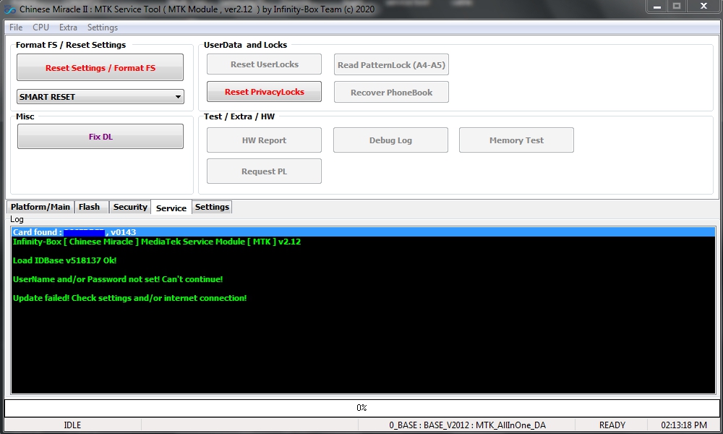Image resolution: width=723 pixels, height=434 pixels.
Task: Click the HW Report button
Action: pyautogui.click(x=264, y=140)
